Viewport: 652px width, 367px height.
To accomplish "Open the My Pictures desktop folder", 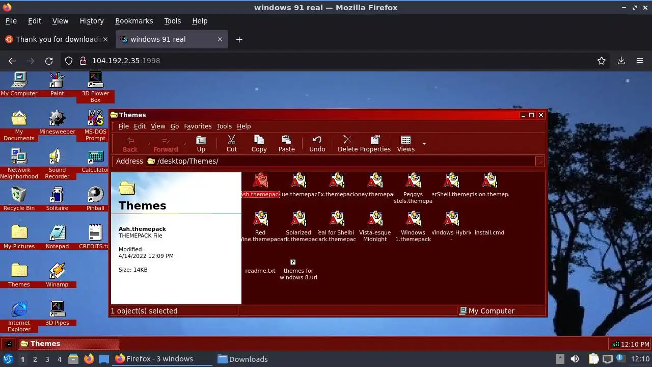I will (x=19, y=237).
